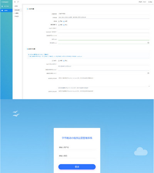Click the first text field of the settings form
The height and width of the screenshot is (173, 154).
pyautogui.click(x=104, y=14)
